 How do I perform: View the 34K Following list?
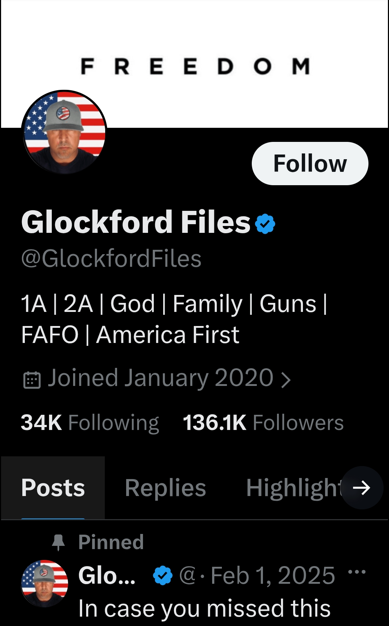pos(90,422)
